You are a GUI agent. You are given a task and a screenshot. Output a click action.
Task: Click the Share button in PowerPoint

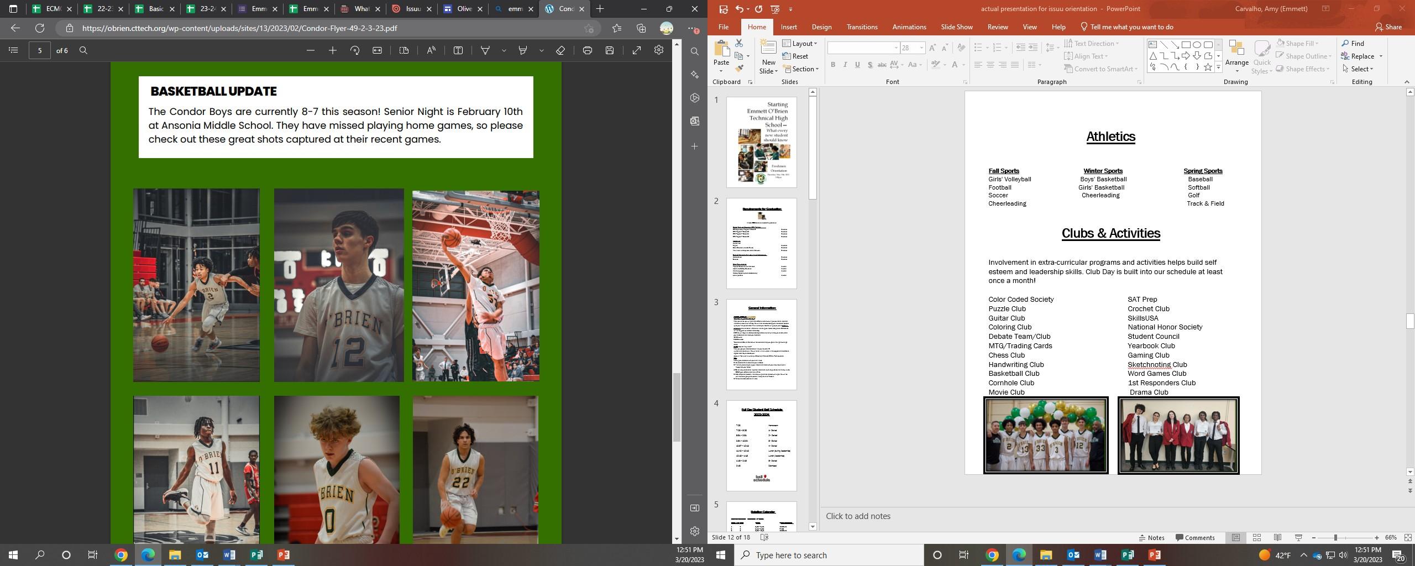click(1388, 27)
